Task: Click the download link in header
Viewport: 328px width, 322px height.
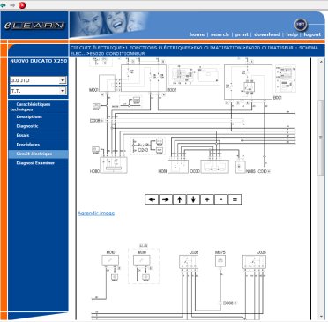Action: 267,34
